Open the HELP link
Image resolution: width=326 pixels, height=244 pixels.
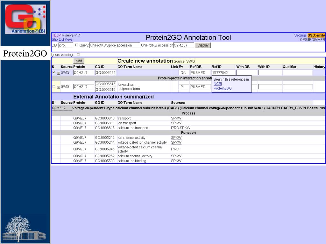[x=56, y=35]
